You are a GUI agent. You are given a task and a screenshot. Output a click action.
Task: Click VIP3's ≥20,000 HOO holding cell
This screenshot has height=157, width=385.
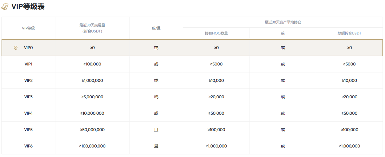216,97
